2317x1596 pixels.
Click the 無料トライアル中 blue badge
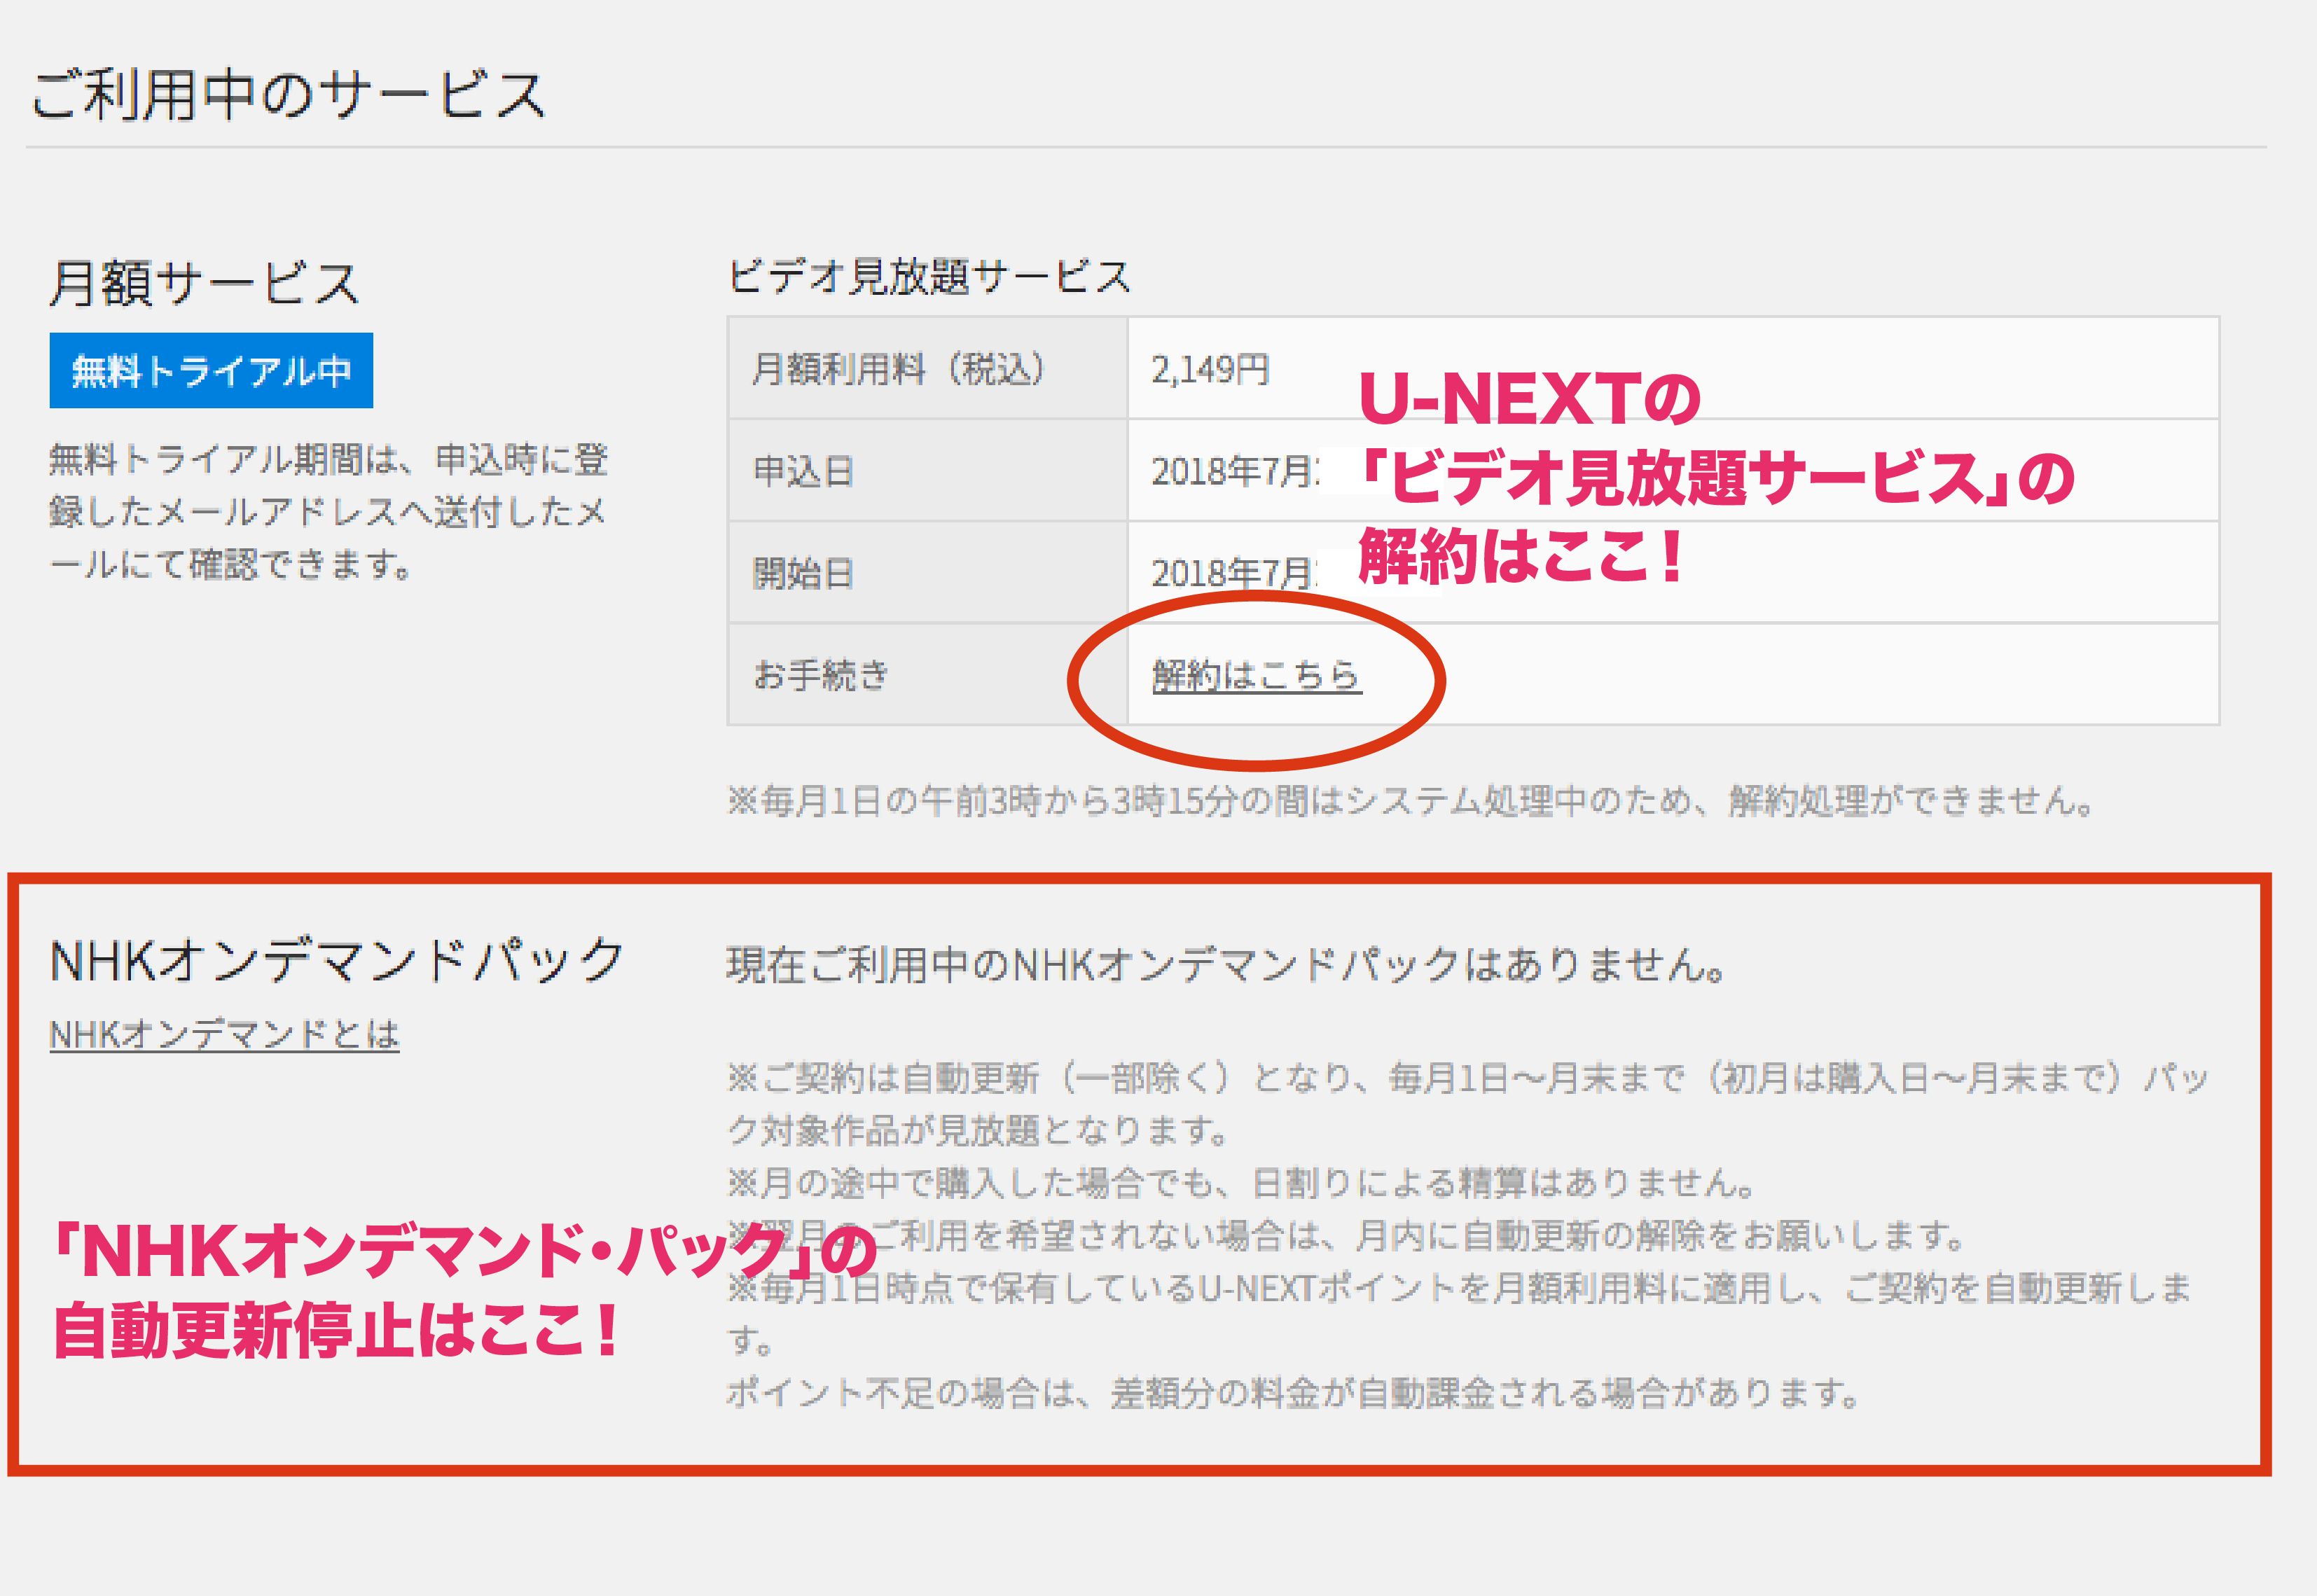(211, 371)
